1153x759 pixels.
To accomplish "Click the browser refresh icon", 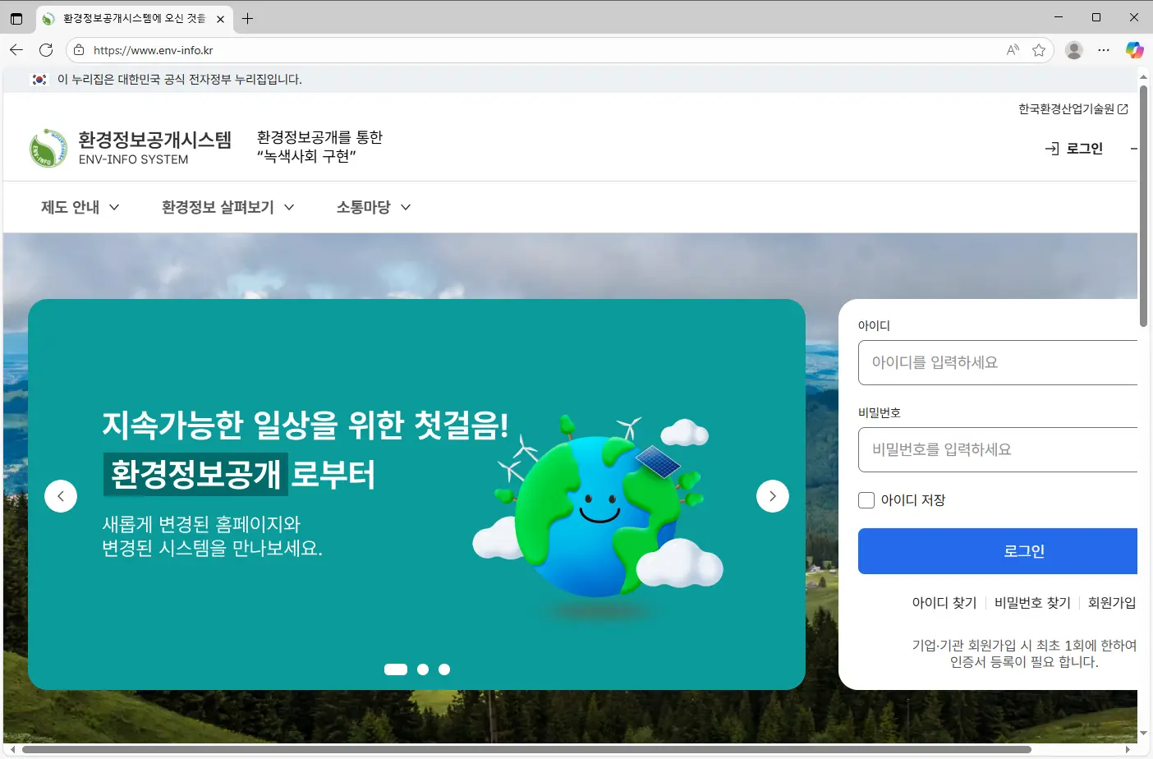I will click(x=46, y=50).
